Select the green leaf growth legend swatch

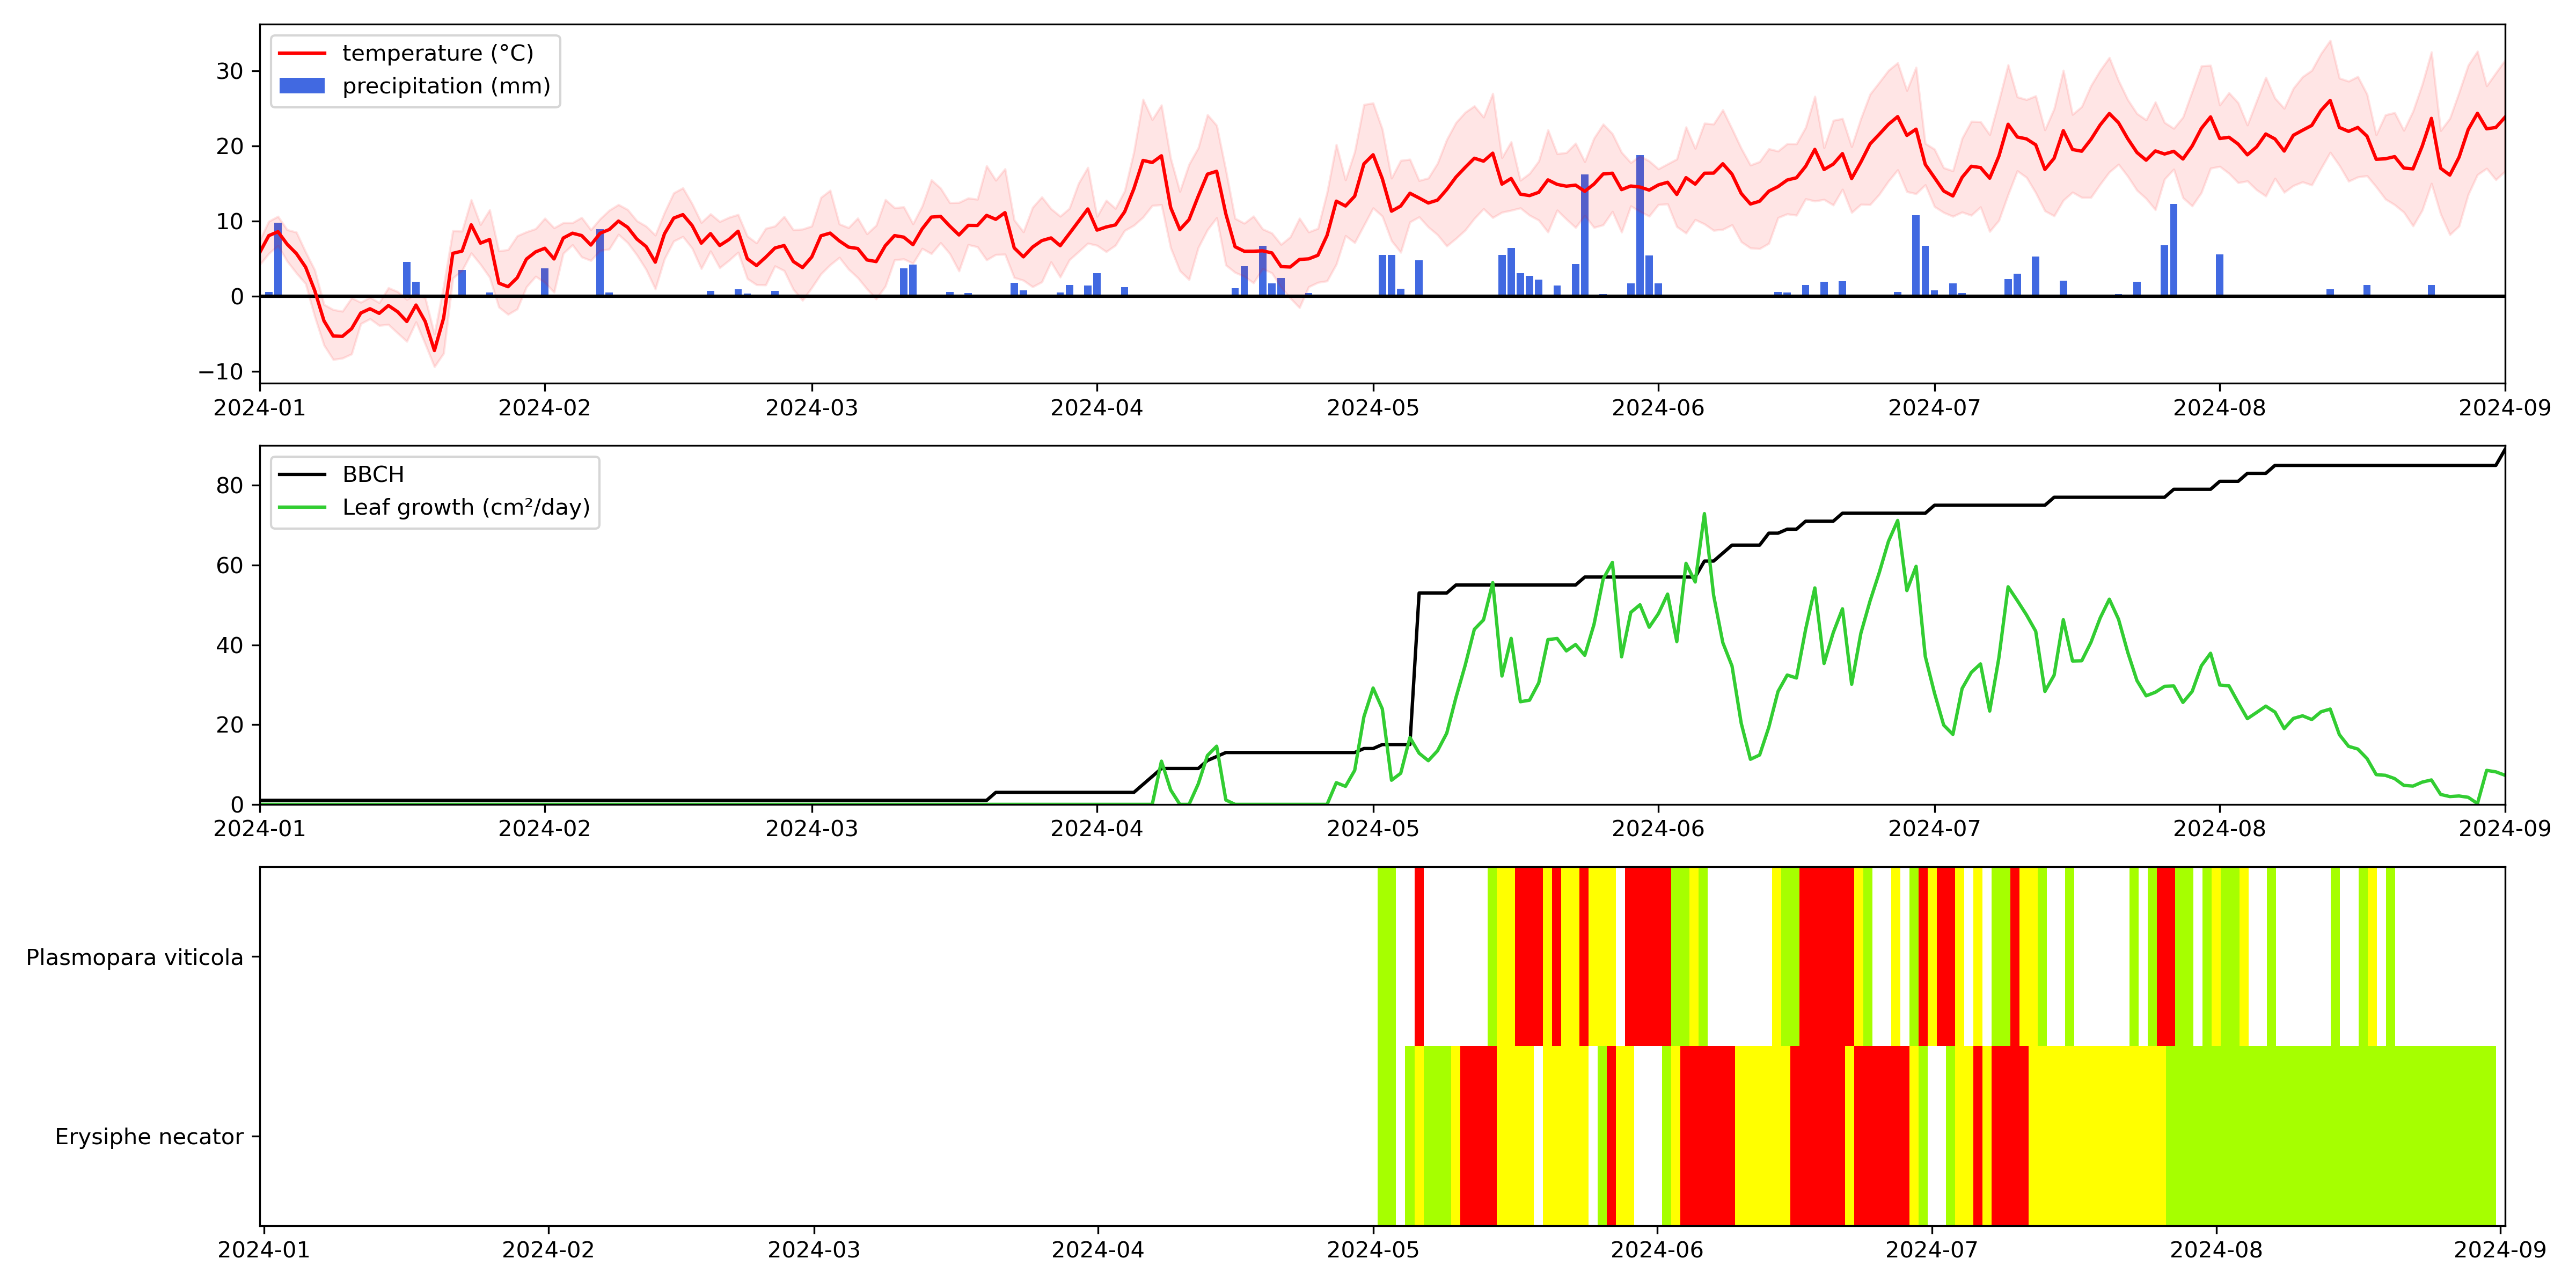point(302,507)
